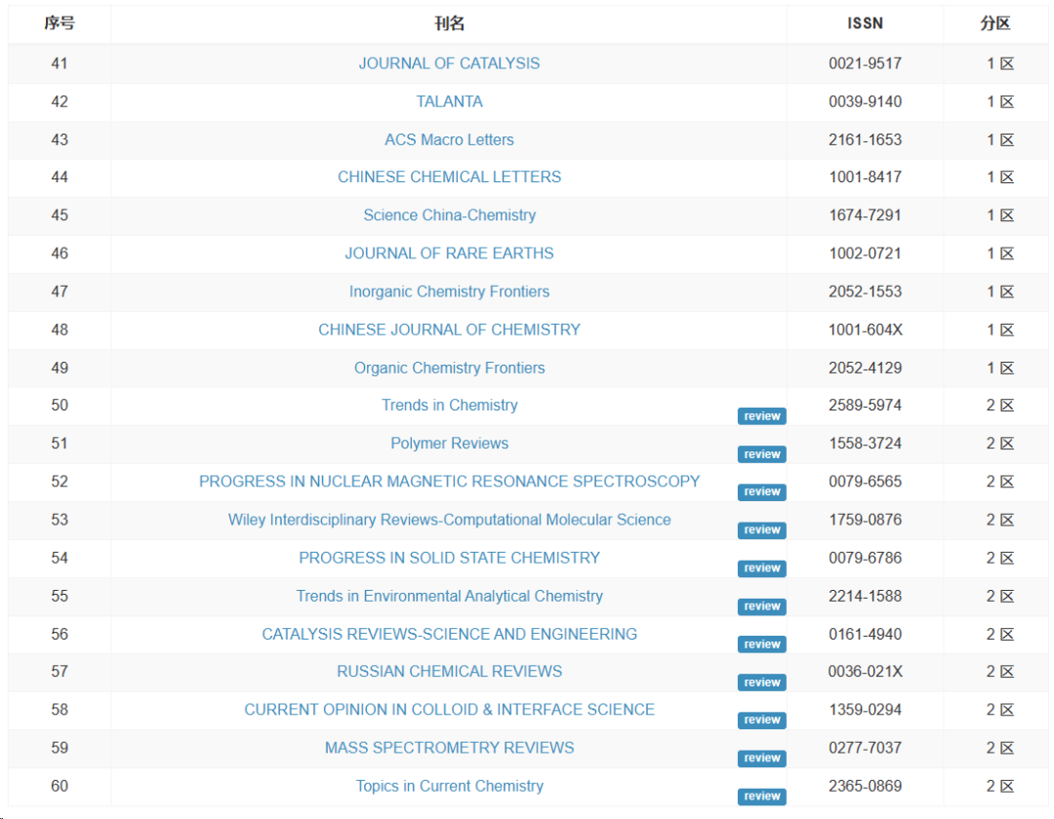Open CURRENT OPINION IN COLLOID & INTERFACE SCIENCE
Viewport: 1054px width, 819px height.
(x=449, y=710)
